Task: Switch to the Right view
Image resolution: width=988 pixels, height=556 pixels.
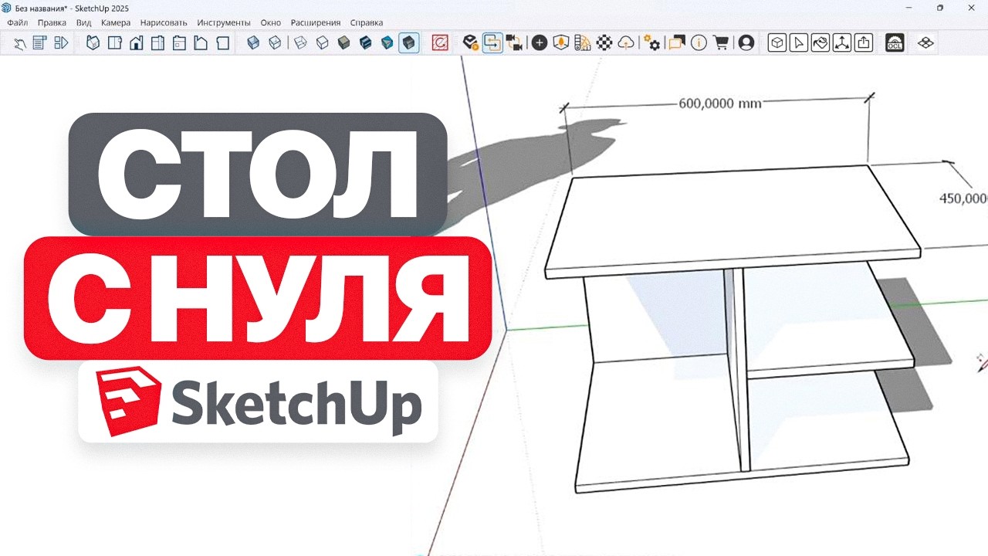Action: 157,43
